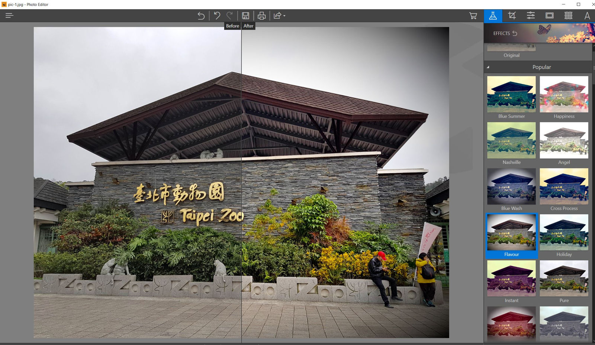Click the app icon in title bar
Image resolution: width=595 pixels, height=345 pixels.
pos(4,4)
